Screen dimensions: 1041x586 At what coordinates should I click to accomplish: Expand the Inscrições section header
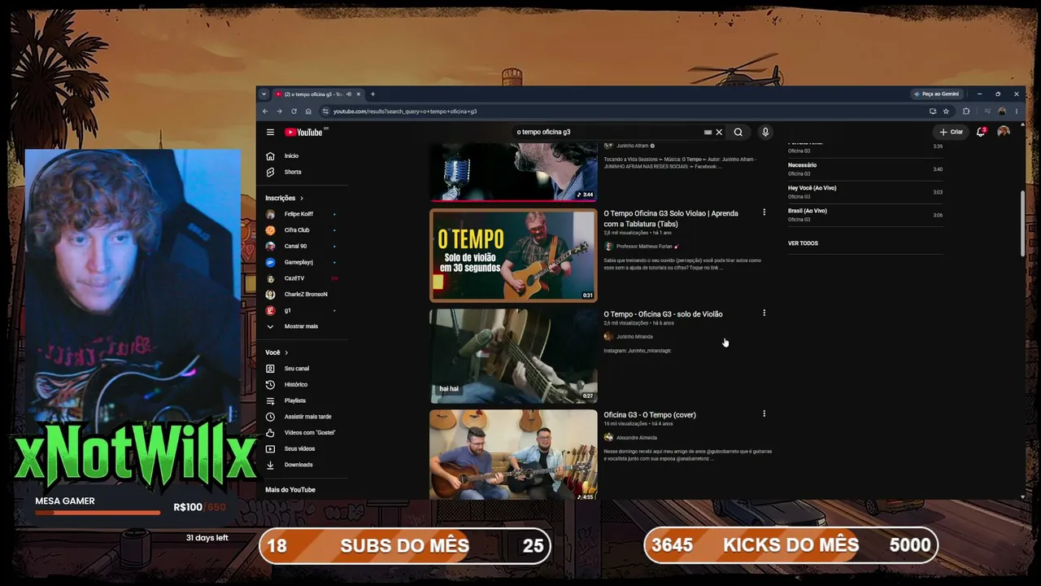point(284,198)
